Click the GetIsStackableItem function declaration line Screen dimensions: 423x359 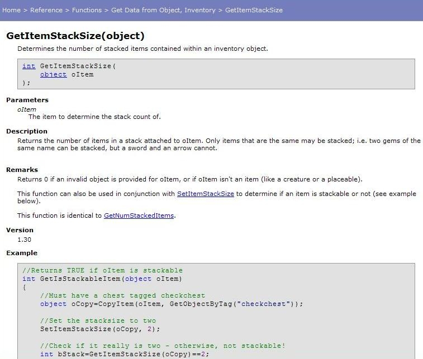[102, 279]
